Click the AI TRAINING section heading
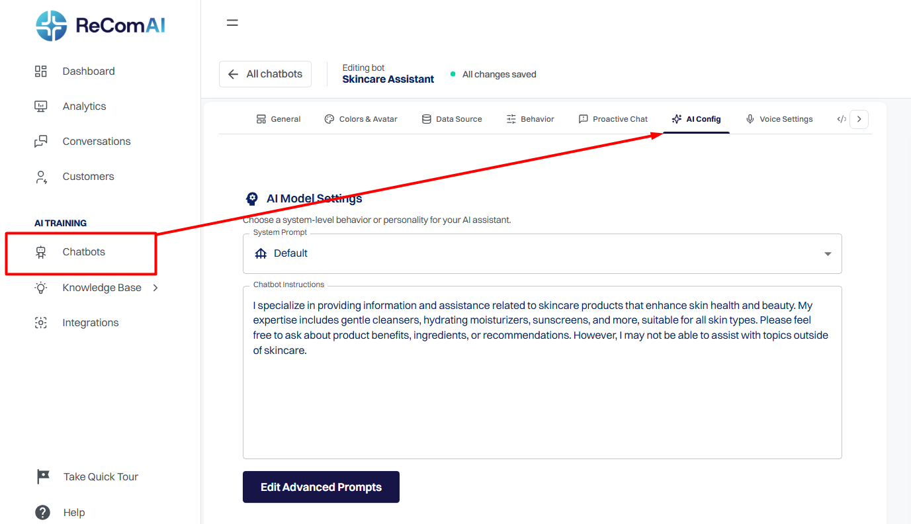The height and width of the screenshot is (524, 911). 60,224
